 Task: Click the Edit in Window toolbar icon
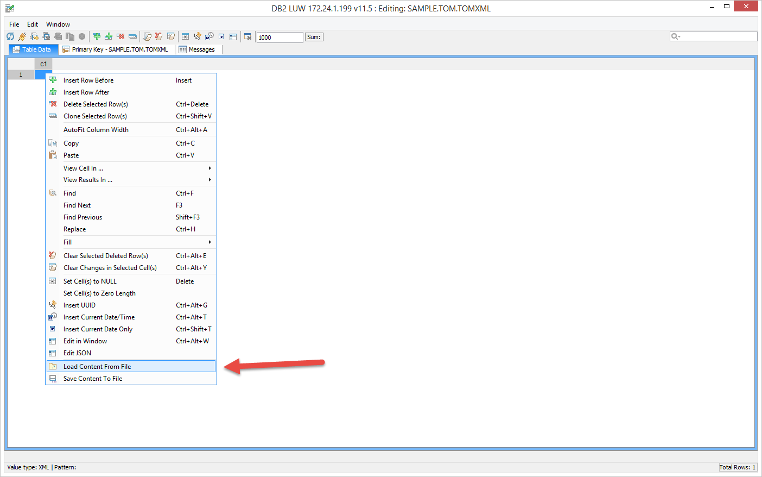pos(233,36)
